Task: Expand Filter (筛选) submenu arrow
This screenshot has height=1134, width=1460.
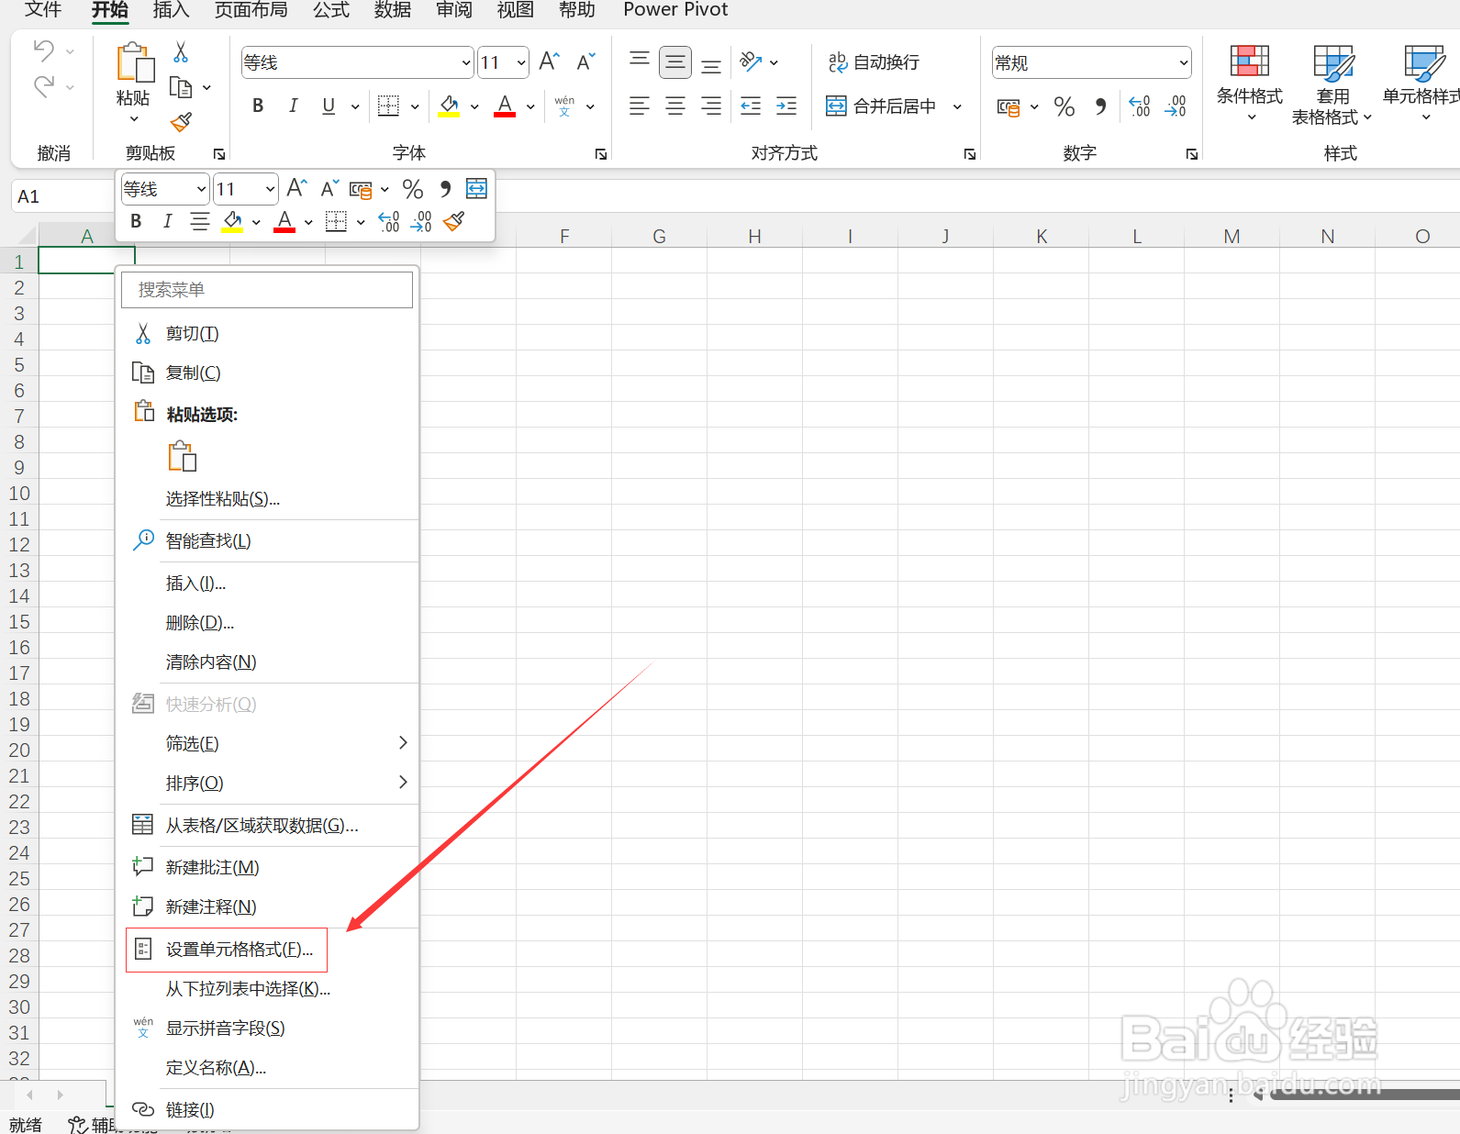Action: [x=403, y=743]
